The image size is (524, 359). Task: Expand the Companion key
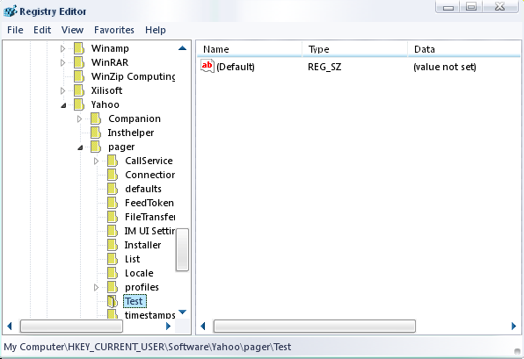pyautogui.click(x=79, y=118)
